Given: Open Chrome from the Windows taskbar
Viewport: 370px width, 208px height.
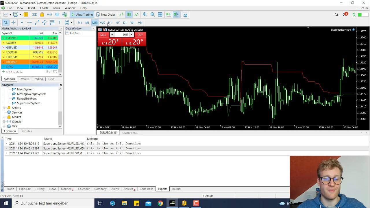Looking at the screenshot, I should 160,203.
